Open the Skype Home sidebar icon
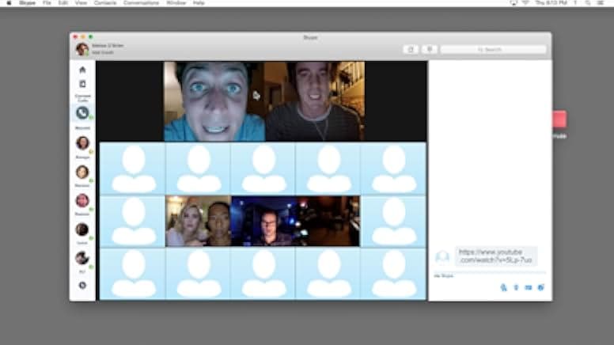Viewport: 614px width, 345px height. coord(82,70)
